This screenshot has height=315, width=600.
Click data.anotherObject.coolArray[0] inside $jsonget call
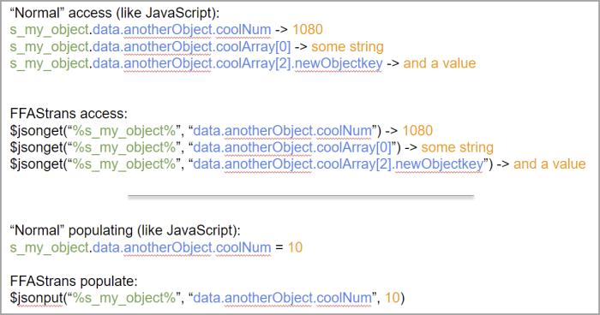(x=292, y=147)
